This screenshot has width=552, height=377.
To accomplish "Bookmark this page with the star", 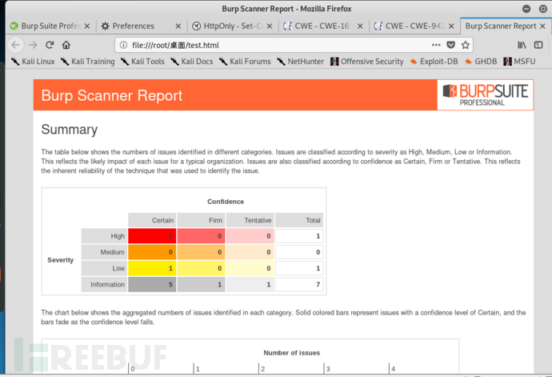I will (466, 45).
